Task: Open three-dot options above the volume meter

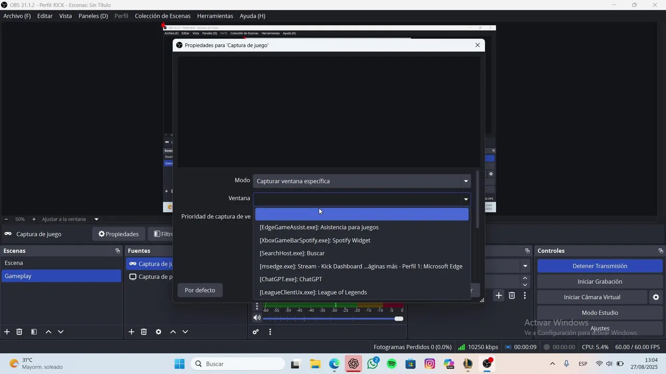Action: 257,306
